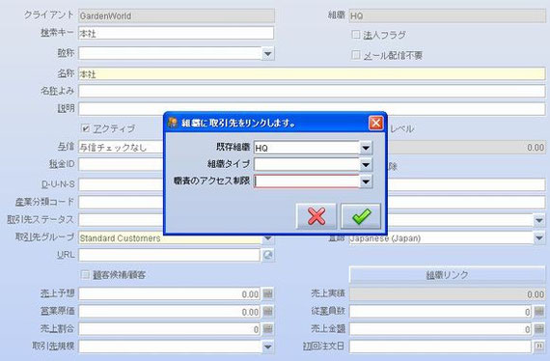Expand the 職責のアクセス制限 dropdown
550x361 pixels.
(366, 181)
